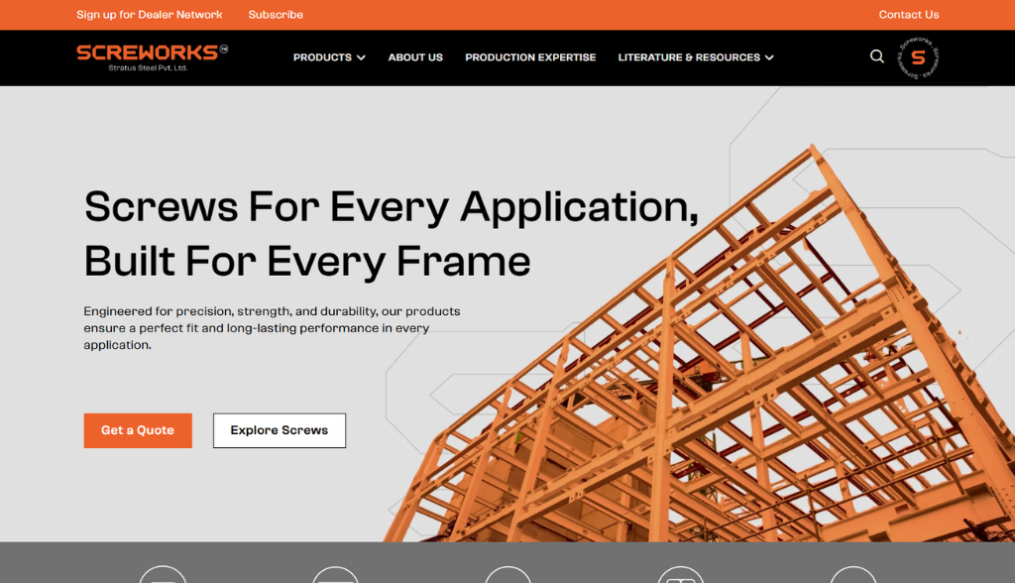
Task: Click the orange steel frame building image
Action: [714, 377]
